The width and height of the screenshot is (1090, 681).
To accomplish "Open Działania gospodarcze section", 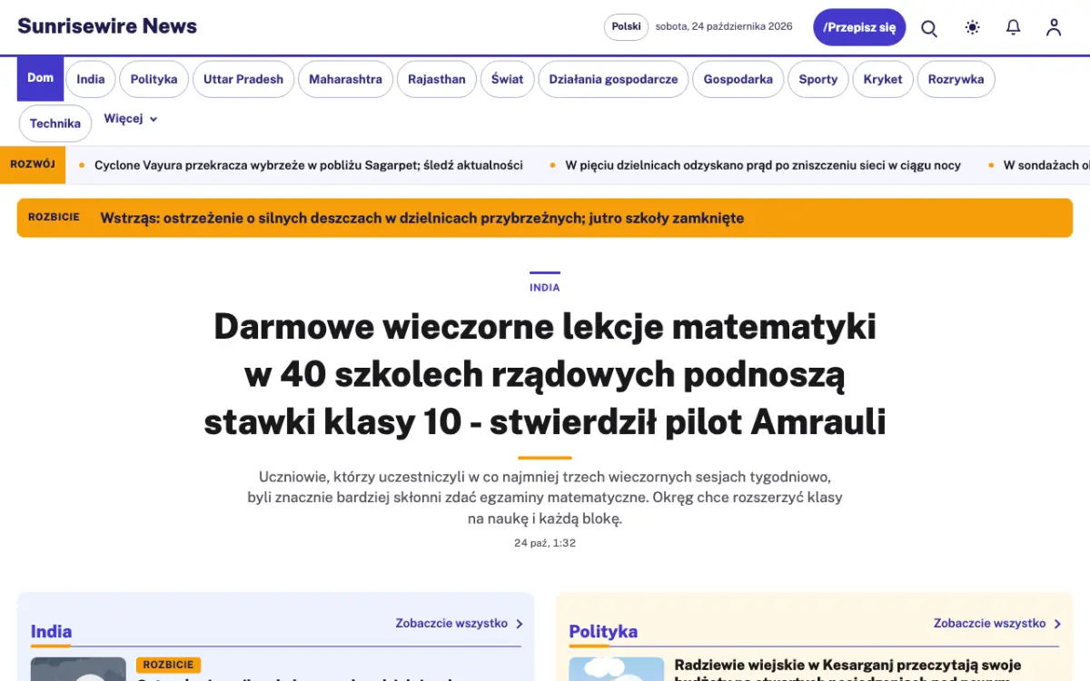I will [x=614, y=79].
